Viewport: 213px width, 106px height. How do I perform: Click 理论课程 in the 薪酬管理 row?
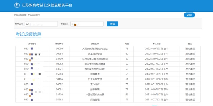pos(190,90)
